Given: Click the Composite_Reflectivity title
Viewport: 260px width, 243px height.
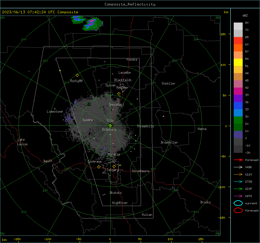Looking at the screenshot, I should pyautogui.click(x=130, y=4).
